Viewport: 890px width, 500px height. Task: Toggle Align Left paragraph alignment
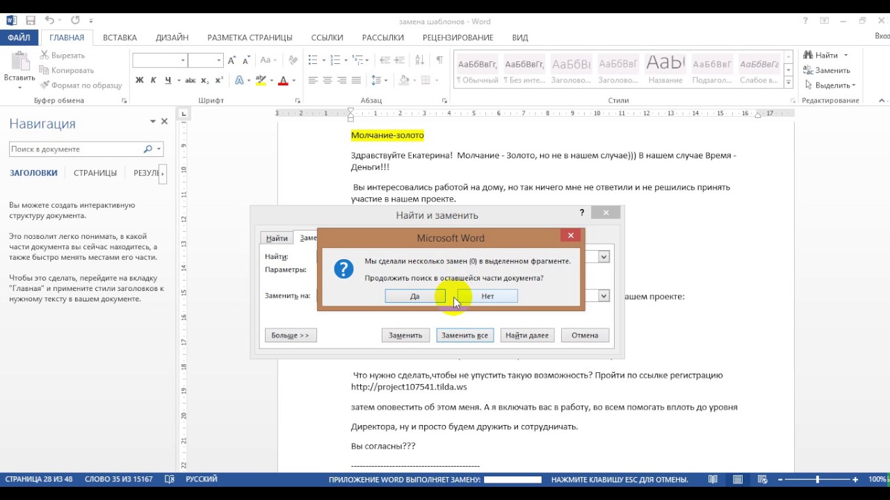tap(313, 81)
